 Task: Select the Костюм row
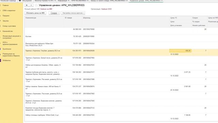point(121,38)
